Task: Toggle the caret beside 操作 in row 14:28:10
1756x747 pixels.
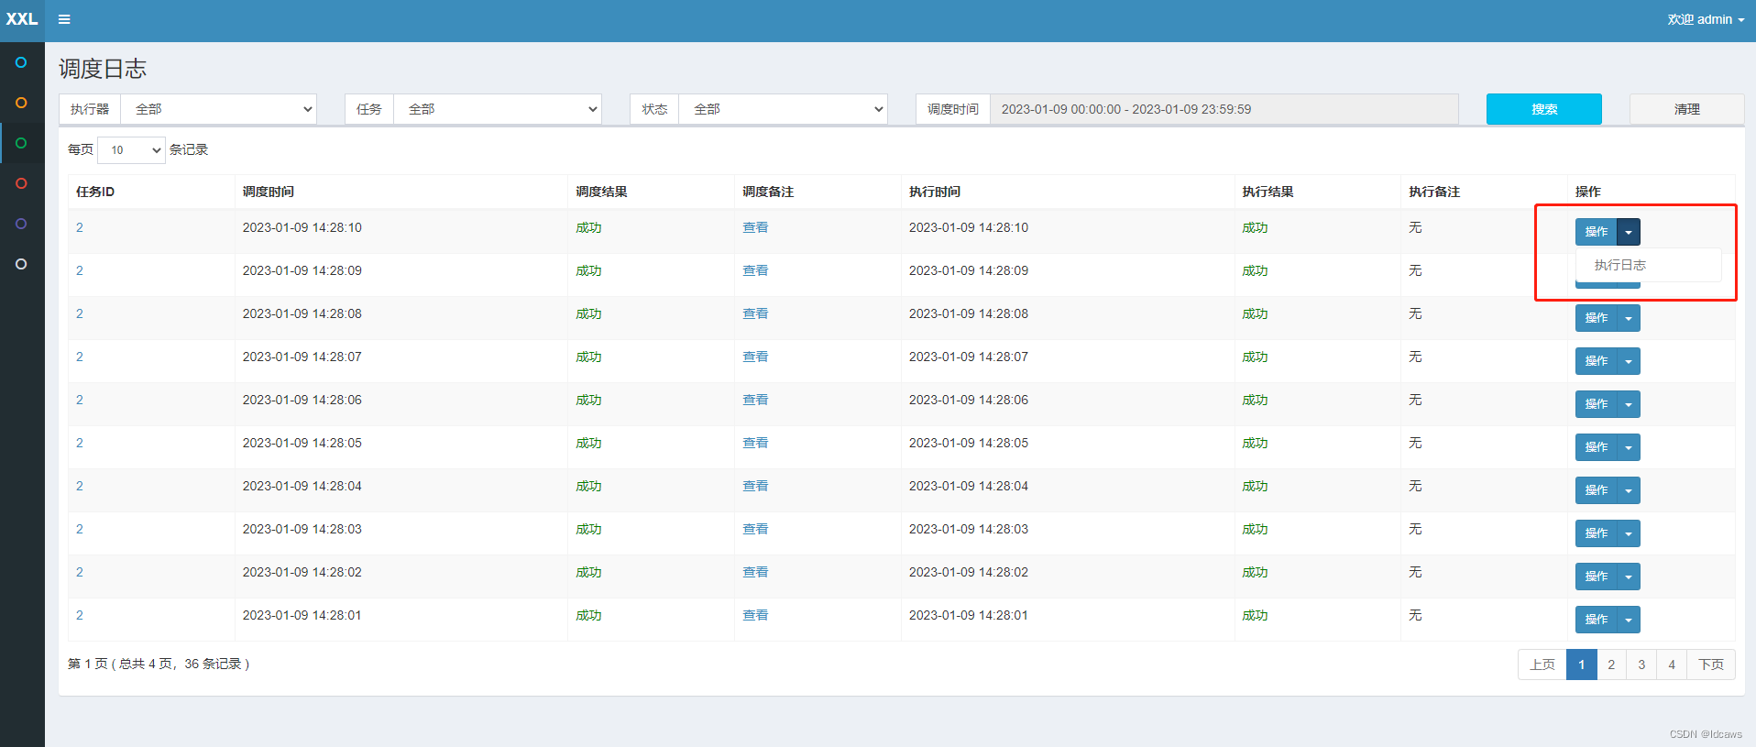Action: (x=1629, y=232)
